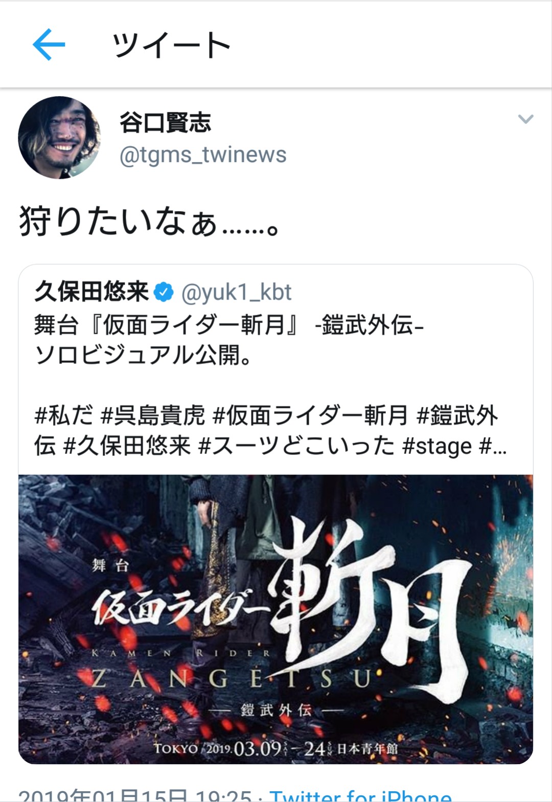Open the @tgms_twinews handle

(x=203, y=154)
